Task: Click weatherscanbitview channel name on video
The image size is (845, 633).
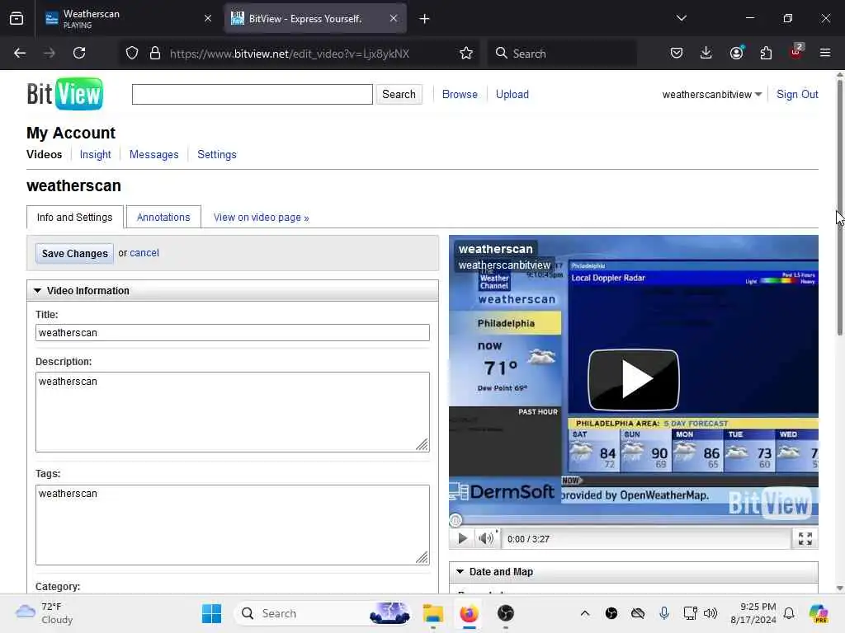Action: click(504, 265)
